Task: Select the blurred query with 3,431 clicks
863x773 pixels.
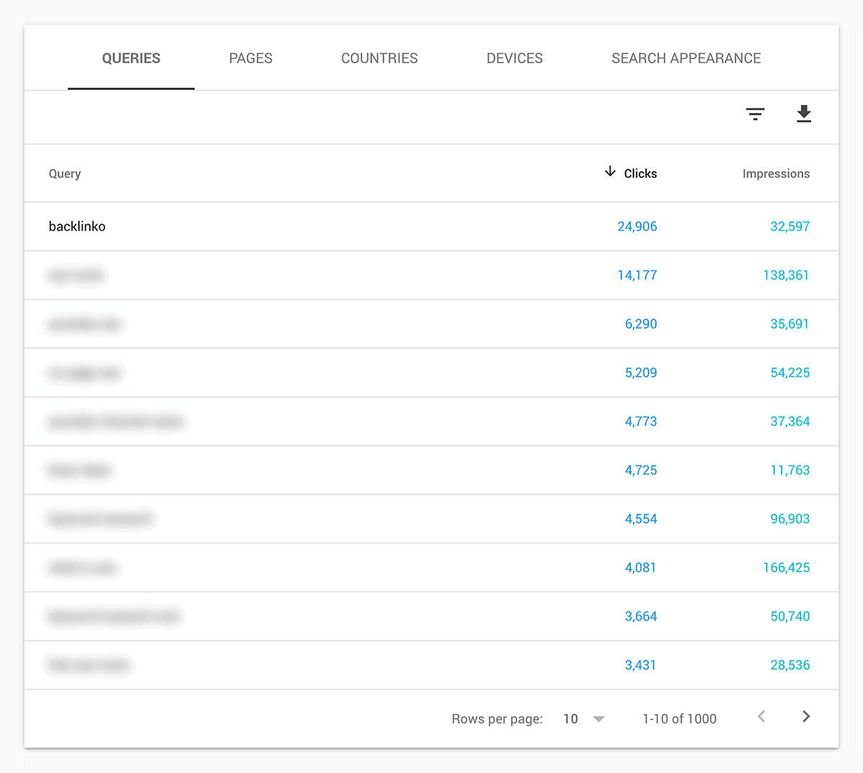Action: (x=88, y=665)
